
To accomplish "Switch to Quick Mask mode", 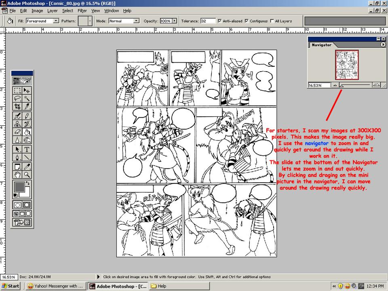I will coord(27,205).
